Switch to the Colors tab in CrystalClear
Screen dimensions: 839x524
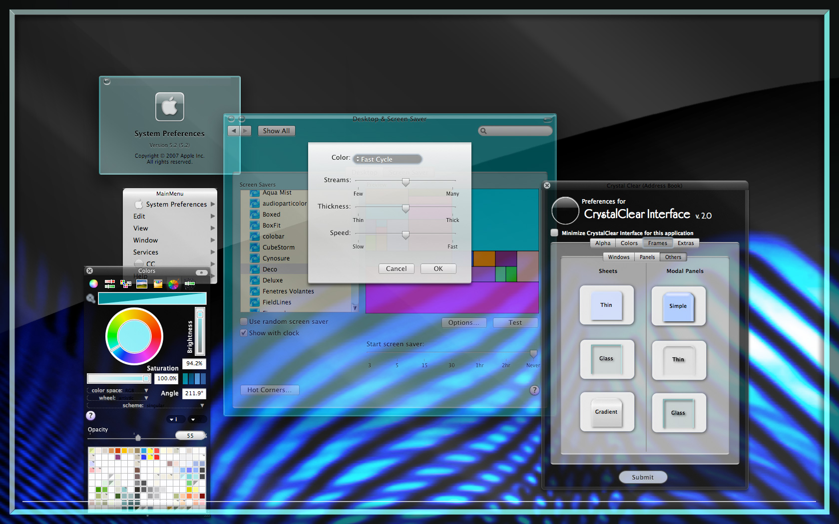[x=629, y=243]
